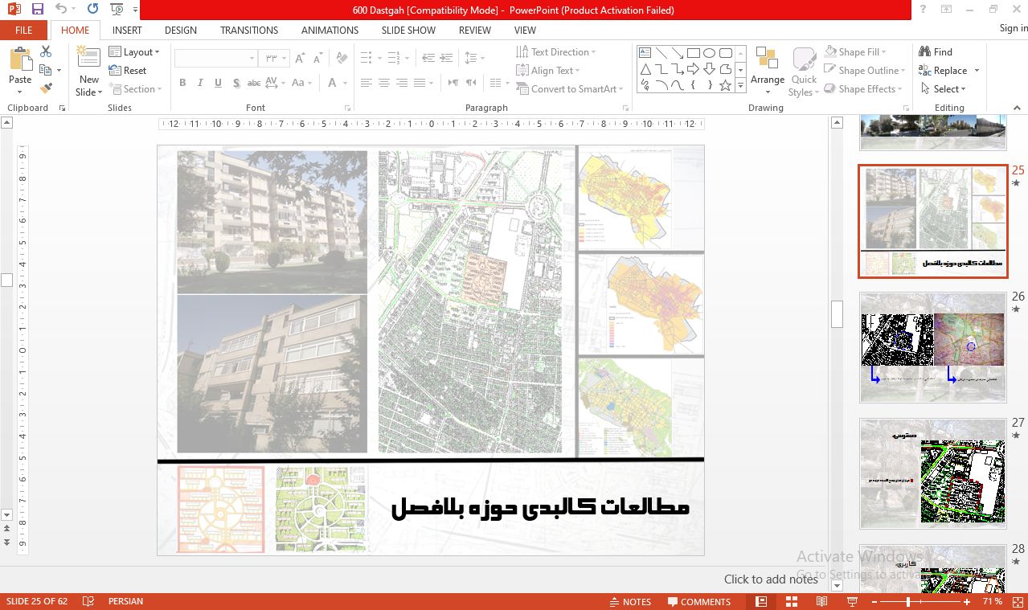This screenshot has height=610, width=1028.
Task: Choose the isosceles triangle shape
Action: pos(645,69)
